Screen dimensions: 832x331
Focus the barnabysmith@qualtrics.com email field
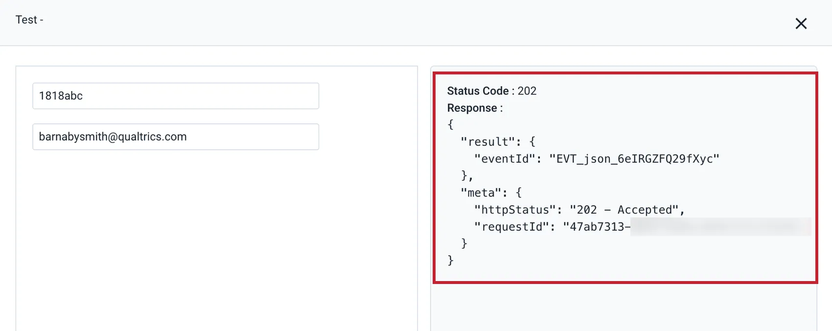[176, 137]
